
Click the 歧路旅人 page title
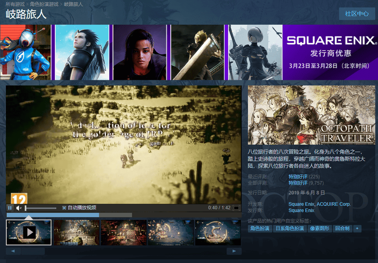coord(26,14)
